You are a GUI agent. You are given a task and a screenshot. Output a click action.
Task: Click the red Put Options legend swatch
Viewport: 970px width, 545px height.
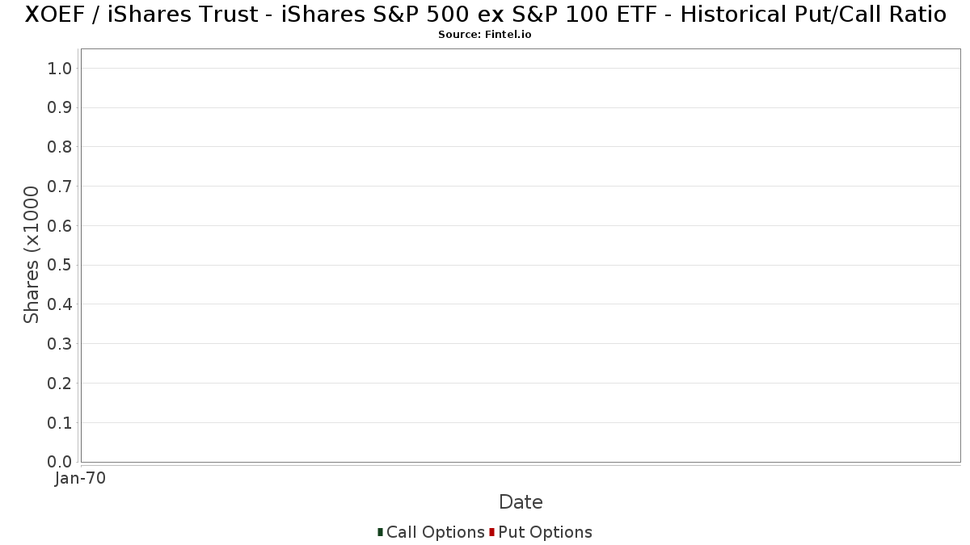[491, 532]
